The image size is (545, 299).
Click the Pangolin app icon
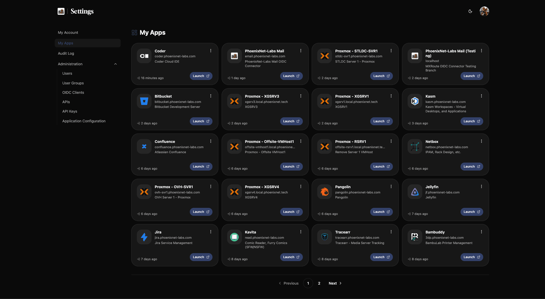tap(325, 192)
